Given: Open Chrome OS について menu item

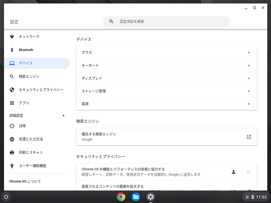Looking at the screenshot, I should click(25, 182).
